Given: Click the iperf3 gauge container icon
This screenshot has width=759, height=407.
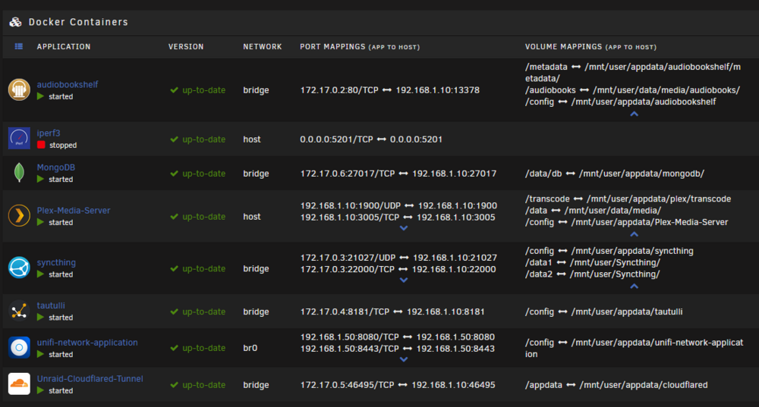Looking at the screenshot, I should (19, 139).
